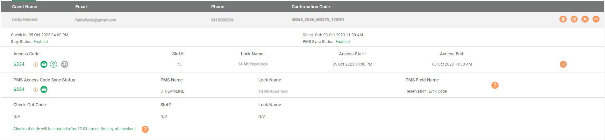The image size is (605, 140).
Task: Open help for PMS Field Name
Action: point(495,85)
